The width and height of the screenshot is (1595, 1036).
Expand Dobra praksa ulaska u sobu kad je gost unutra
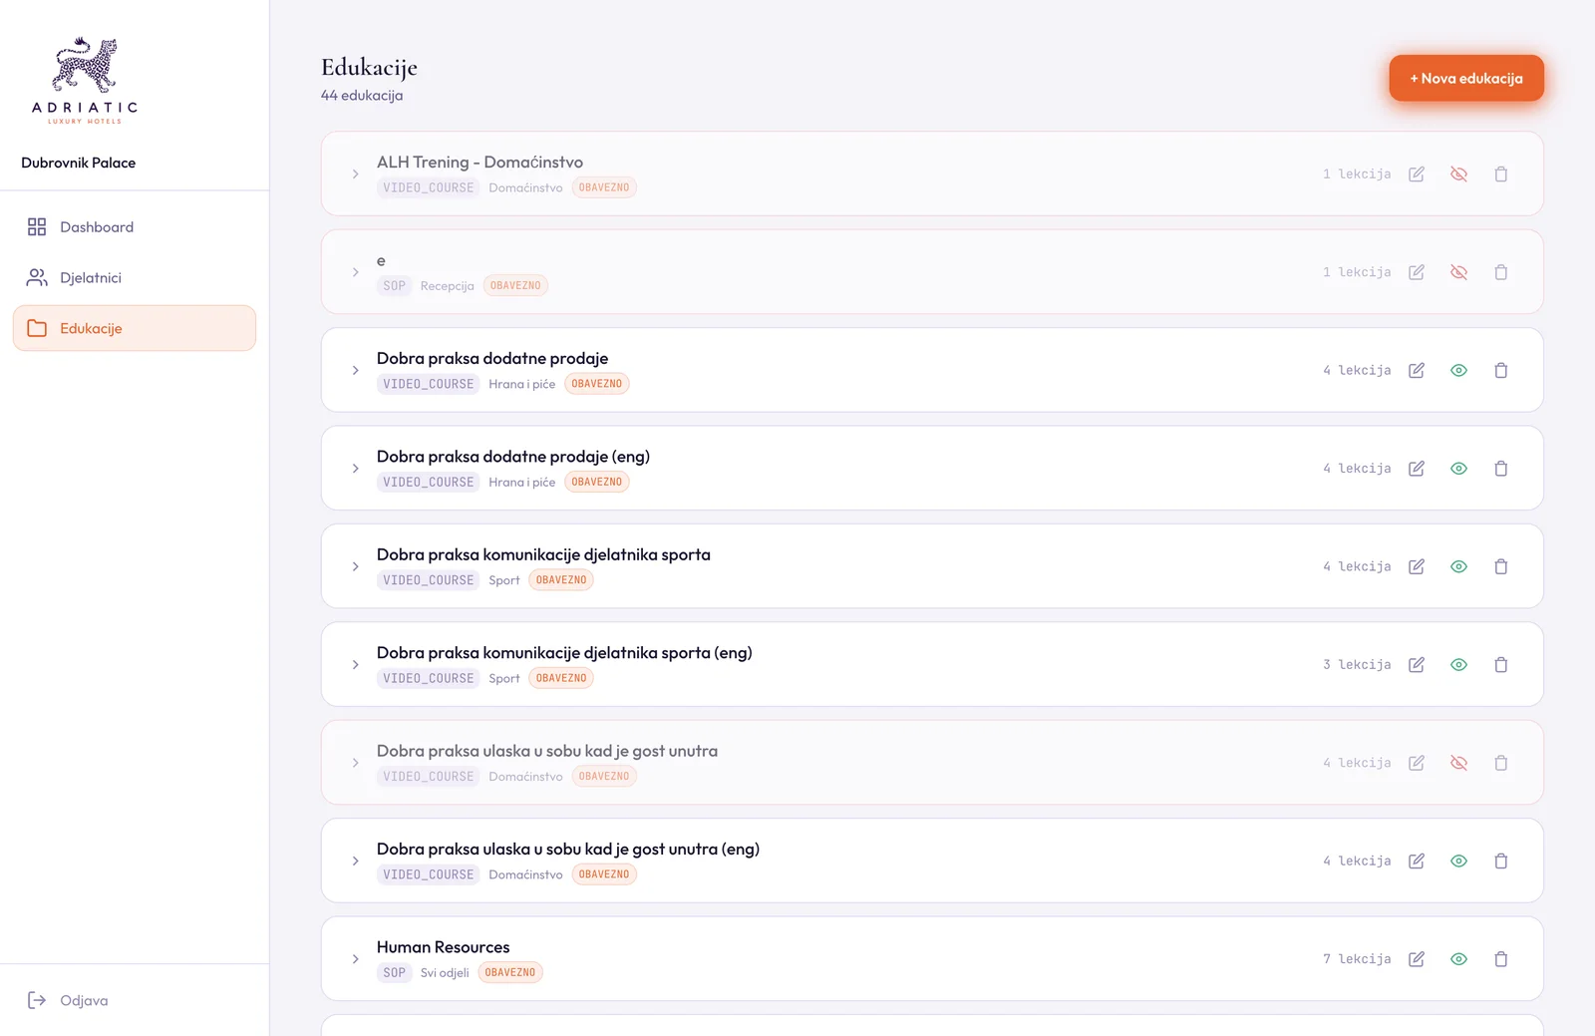[355, 763]
